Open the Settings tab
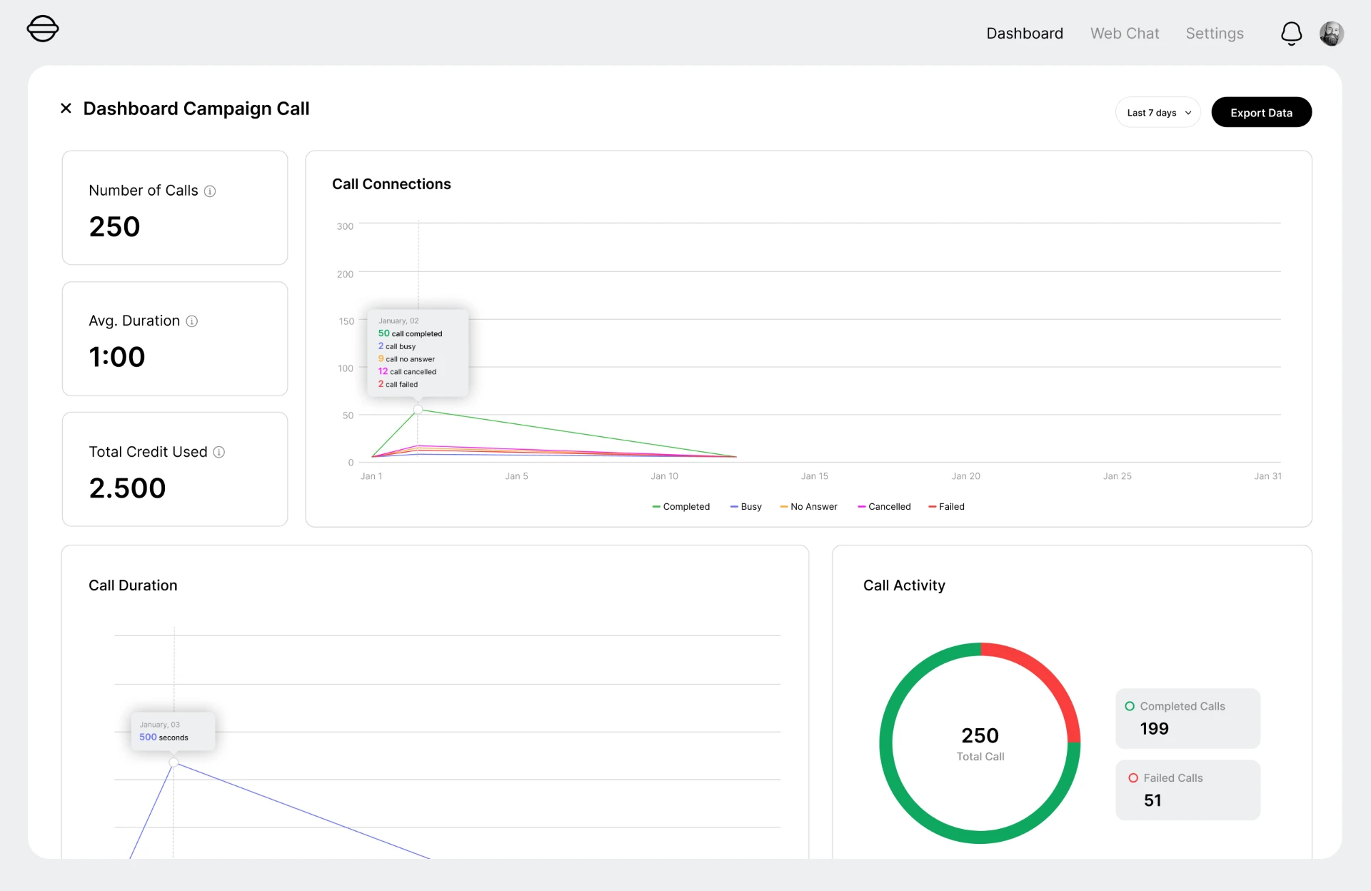The width and height of the screenshot is (1371, 891). click(x=1215, y=34)
